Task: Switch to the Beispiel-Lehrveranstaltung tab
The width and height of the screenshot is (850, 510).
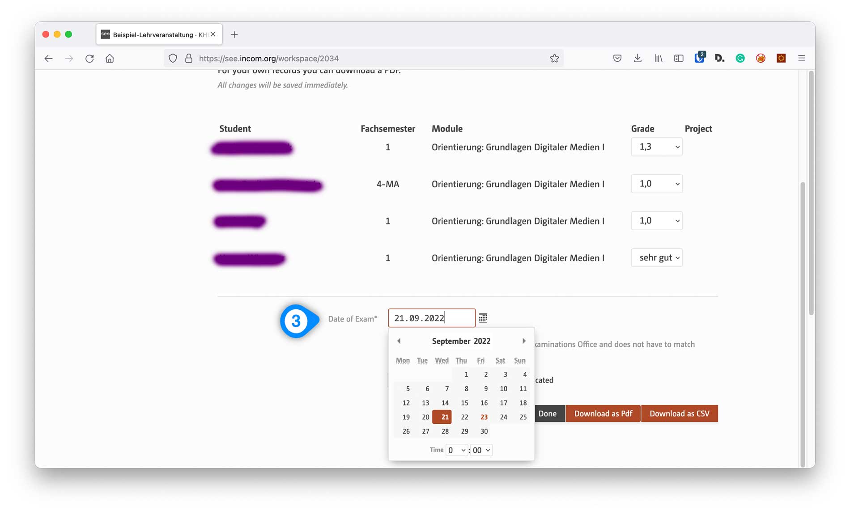Action: 154,34
